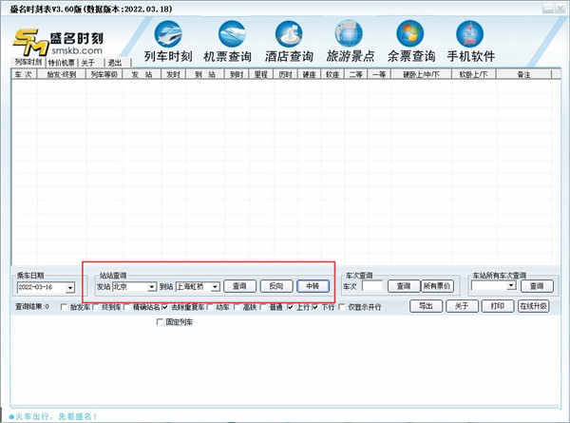Click the 反向 reverse button
570x423 pixels.
(x=276, y=286)
